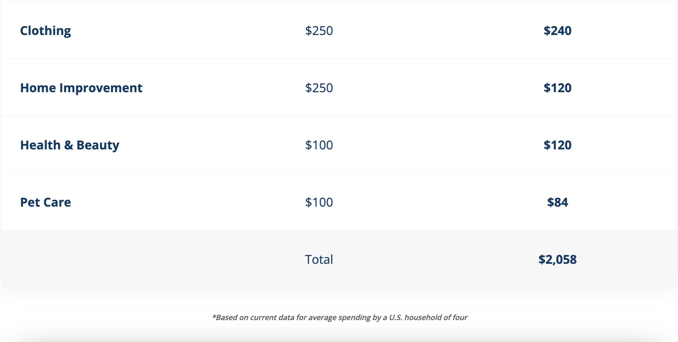Click the $250 Clothing spending amount
This screenshot has height=342, width=678.
319,31
